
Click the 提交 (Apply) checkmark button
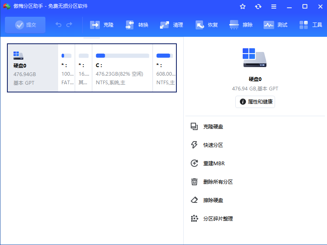pyautogui.click(x=25, y=25)
